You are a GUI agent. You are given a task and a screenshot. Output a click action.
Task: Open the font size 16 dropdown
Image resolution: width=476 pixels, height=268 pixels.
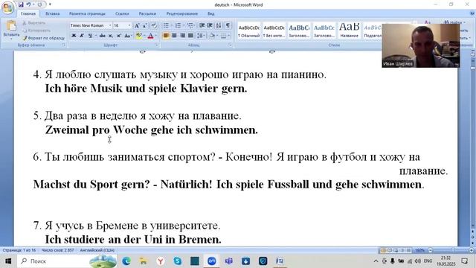pyautogui.click(x=129, y=25)
